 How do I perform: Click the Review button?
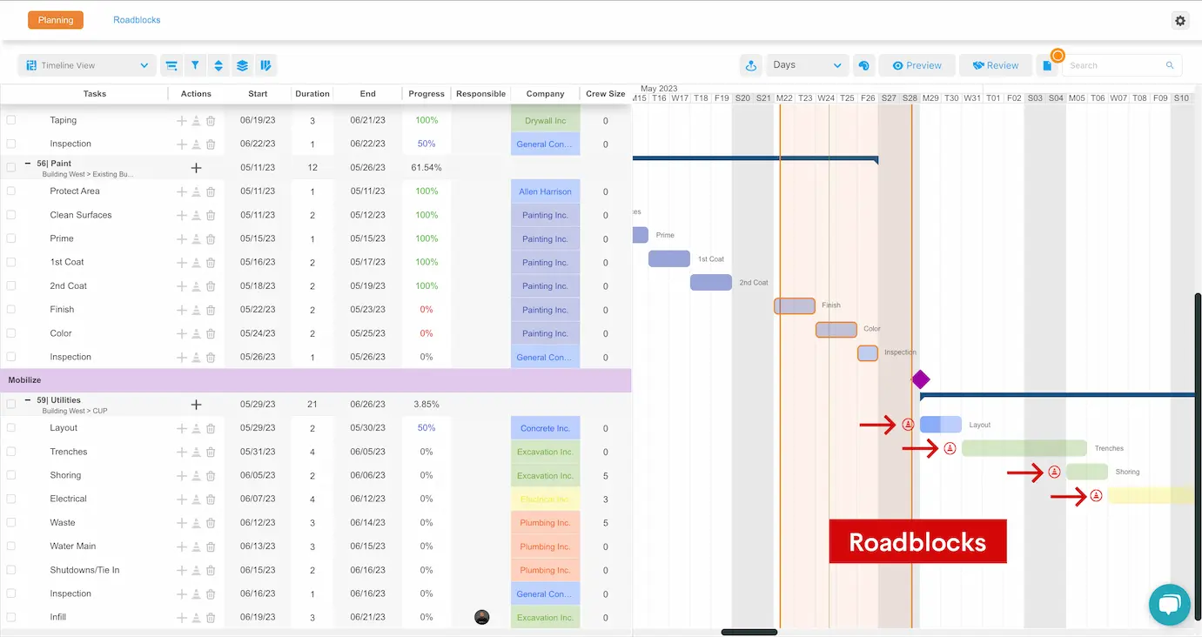click(x=996, y=65)
